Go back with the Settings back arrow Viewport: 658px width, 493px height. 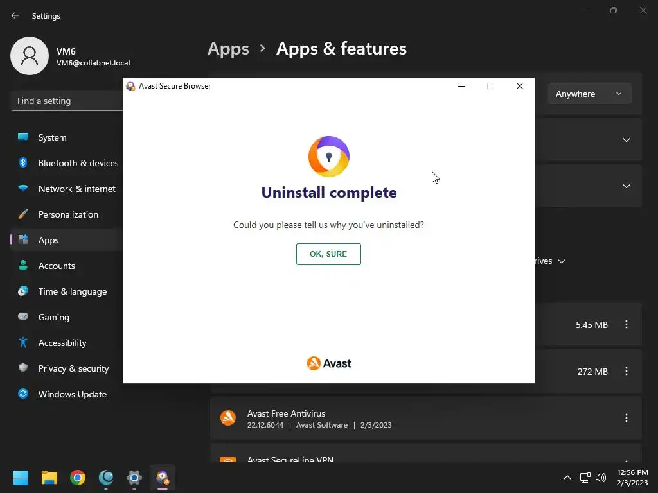15,15
